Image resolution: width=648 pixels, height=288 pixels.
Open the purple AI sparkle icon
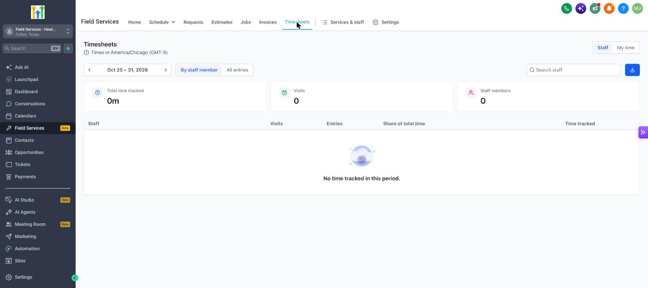click(x=581, y=8)
